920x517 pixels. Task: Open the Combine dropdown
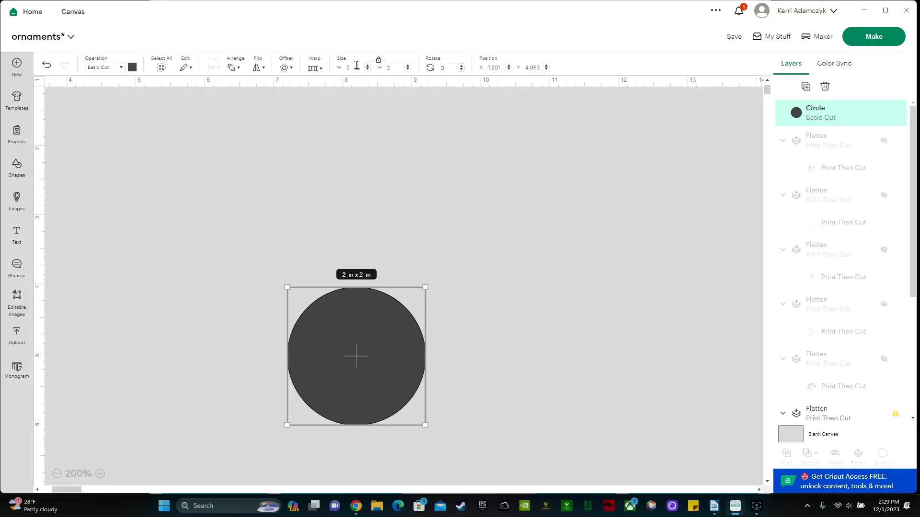810,453
